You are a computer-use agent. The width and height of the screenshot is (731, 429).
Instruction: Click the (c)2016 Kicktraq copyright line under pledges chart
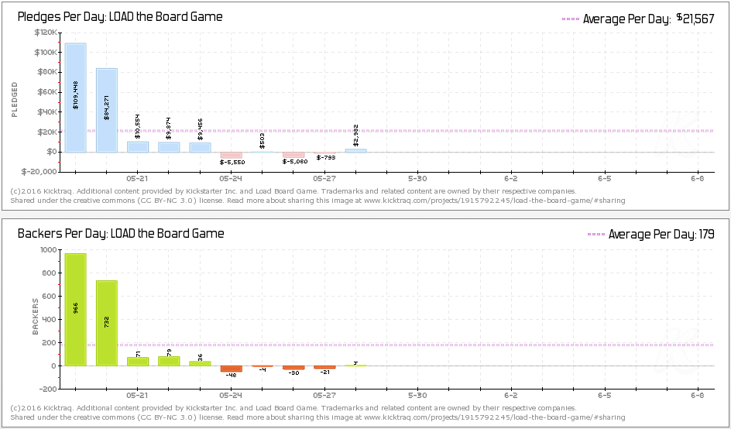coord(293,191)
